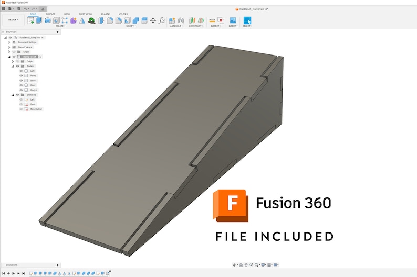Hide the Right body
Image resolution: width=417 pixels, height=277 pixels.
(x=22, y=85)
